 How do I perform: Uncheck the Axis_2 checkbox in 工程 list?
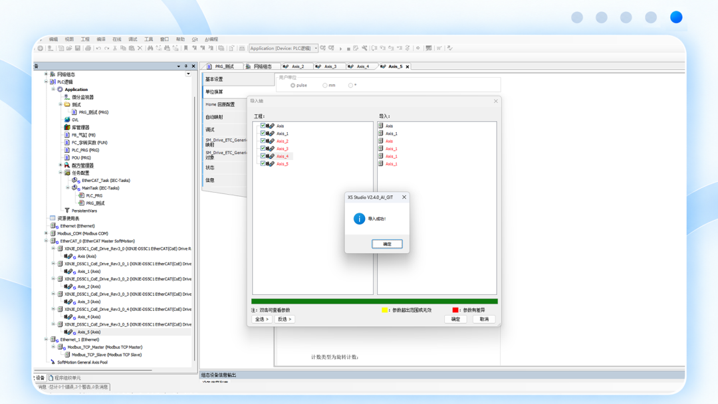(x=263, y=140)
